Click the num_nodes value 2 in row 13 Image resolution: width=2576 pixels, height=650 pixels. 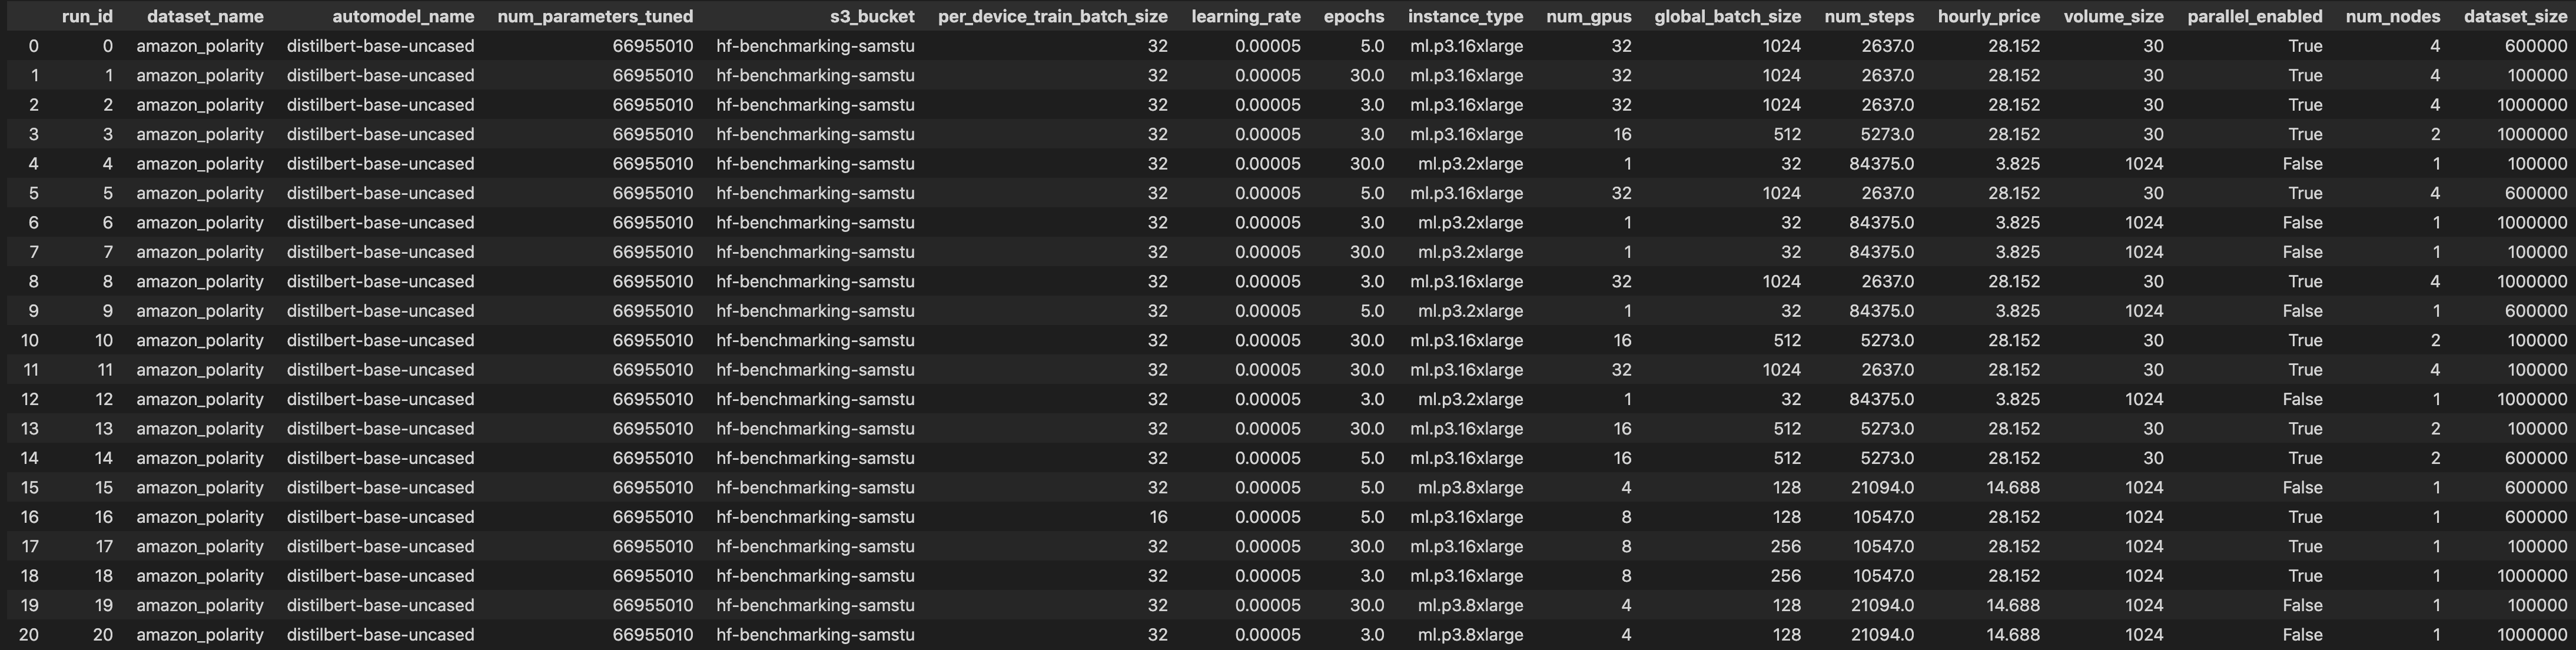pos(2435,429)
